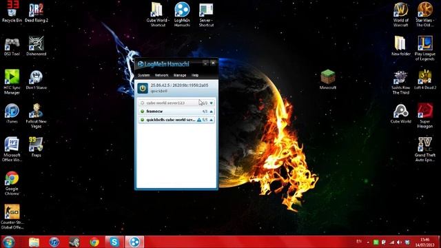Select Dead Rising 2 desktop shortcut
Image resolution: width=441 pixels, height=248 pixels.
[x=37, y=13]
